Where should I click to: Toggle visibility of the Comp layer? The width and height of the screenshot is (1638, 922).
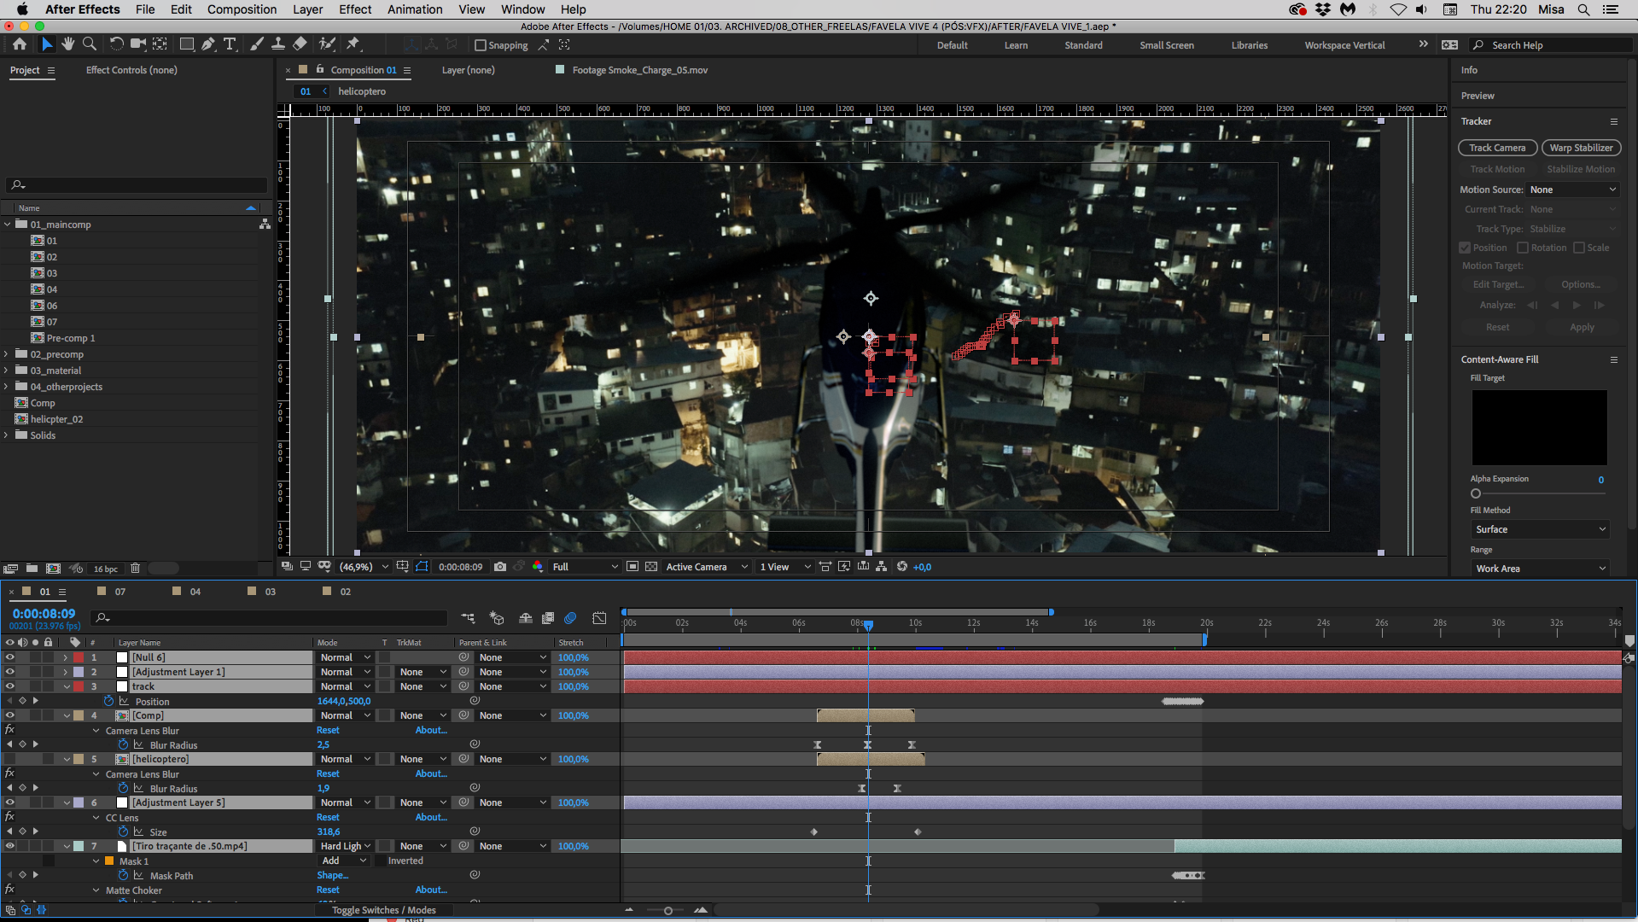click(10, 715)
